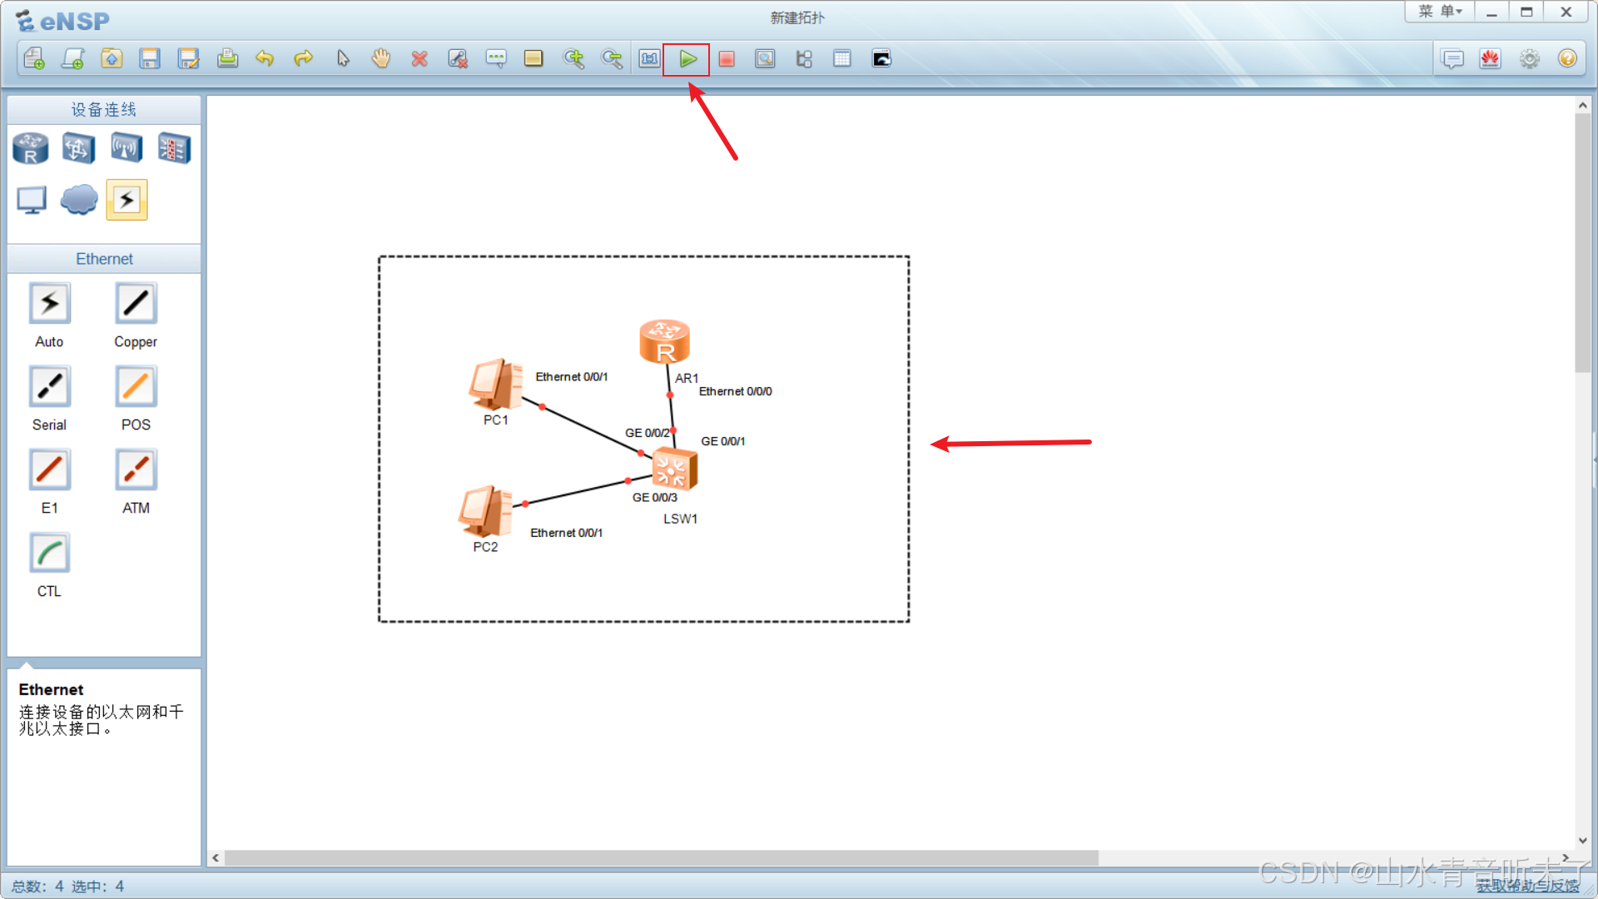
Task: Select the Switch device category icon
Action: 78,149
